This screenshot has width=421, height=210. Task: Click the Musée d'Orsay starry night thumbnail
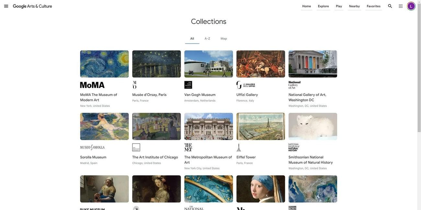click(x=156, y=64)
